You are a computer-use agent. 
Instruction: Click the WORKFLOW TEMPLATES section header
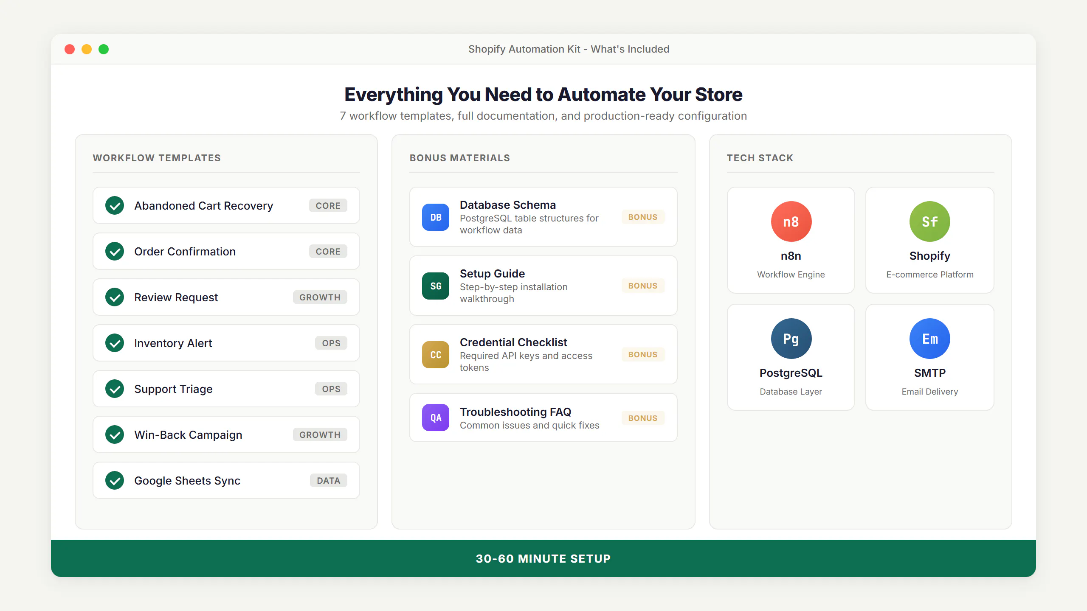point(157,158)
